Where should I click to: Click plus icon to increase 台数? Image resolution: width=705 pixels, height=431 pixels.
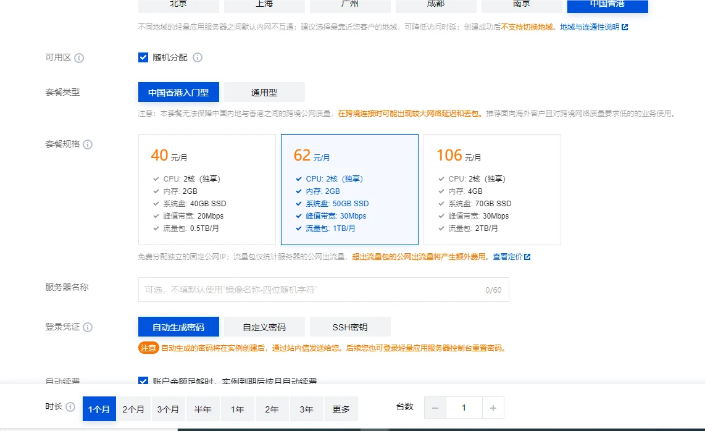(x=493, y=408)
